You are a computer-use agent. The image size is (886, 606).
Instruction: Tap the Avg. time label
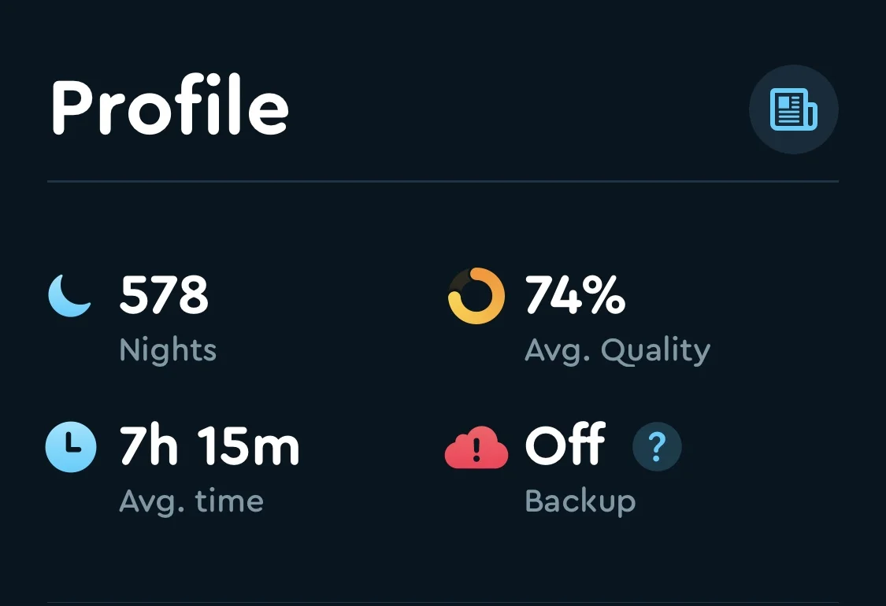coord(191,501)
